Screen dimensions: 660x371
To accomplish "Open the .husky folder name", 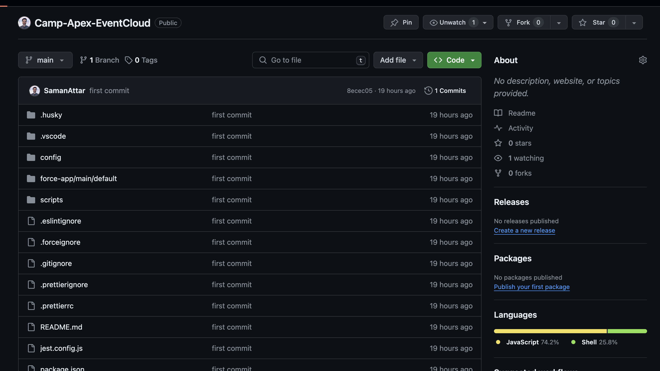I will click(x=51, y=115).
